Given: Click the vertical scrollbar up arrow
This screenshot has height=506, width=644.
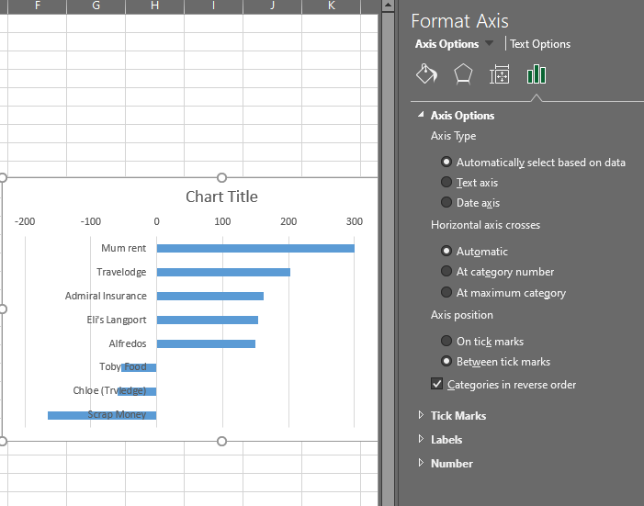Looking at the screenshot, I should pos(388,6).
